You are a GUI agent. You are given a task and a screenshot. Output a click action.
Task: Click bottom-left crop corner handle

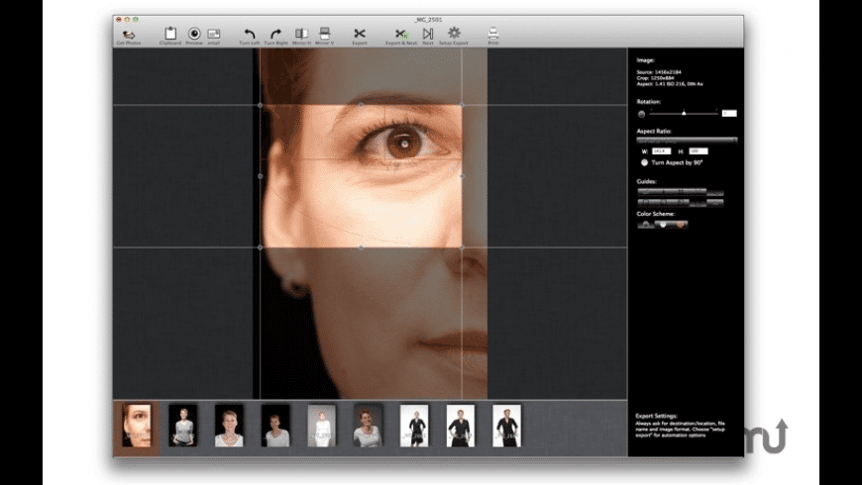coord(260,247)
